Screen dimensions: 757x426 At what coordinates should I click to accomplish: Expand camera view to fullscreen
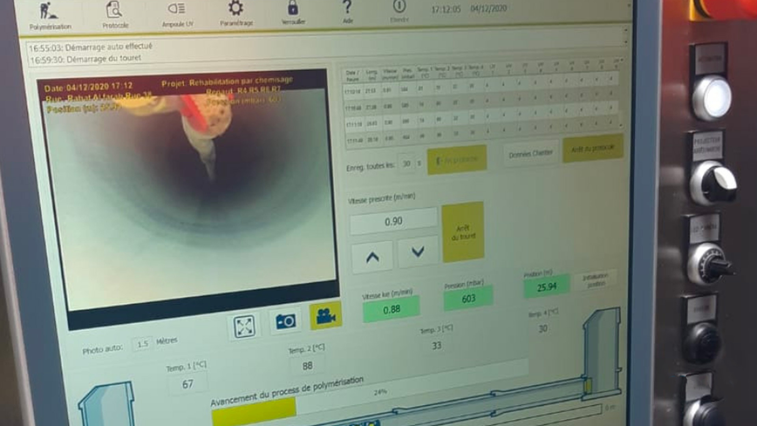(x=244, y=327)
